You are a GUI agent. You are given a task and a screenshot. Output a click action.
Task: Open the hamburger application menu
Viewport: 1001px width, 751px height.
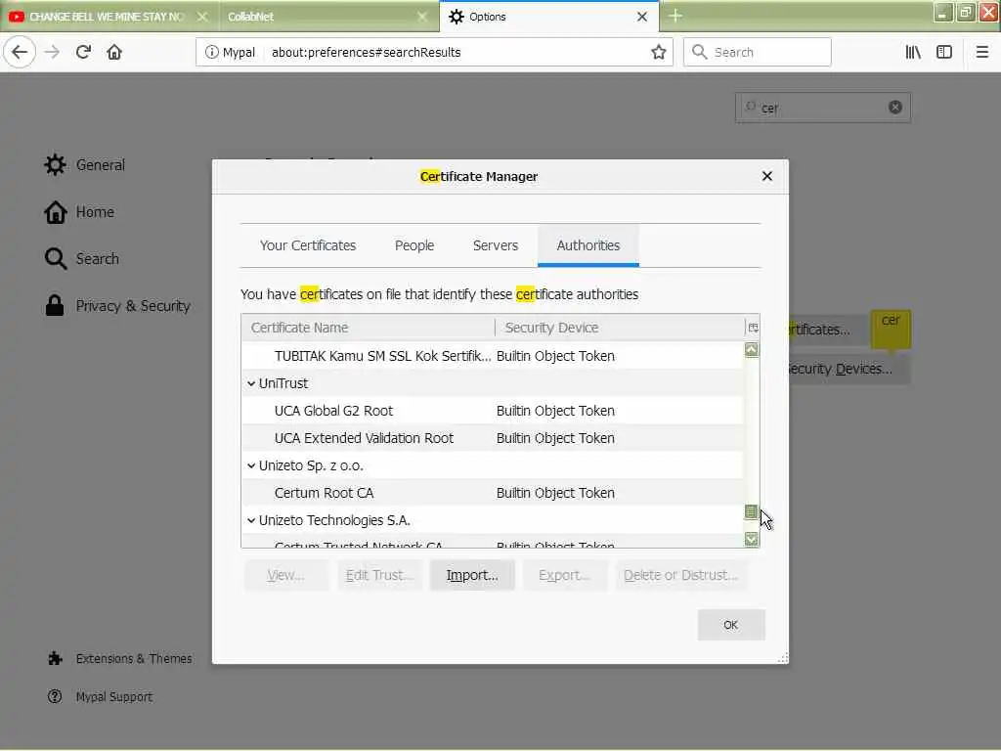[981, 53]
